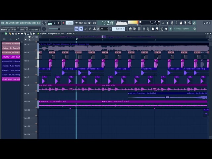The image size is (212, 159).
Task: Open the Pattern 2 selector dropdown
Action: pos(119,29)
